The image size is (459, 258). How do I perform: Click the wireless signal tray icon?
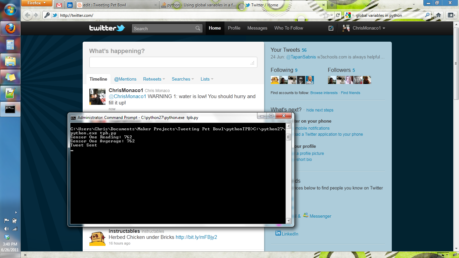[14, 229]
